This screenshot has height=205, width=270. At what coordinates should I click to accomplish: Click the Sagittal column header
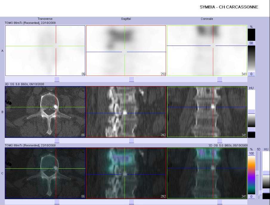[126, 19]
